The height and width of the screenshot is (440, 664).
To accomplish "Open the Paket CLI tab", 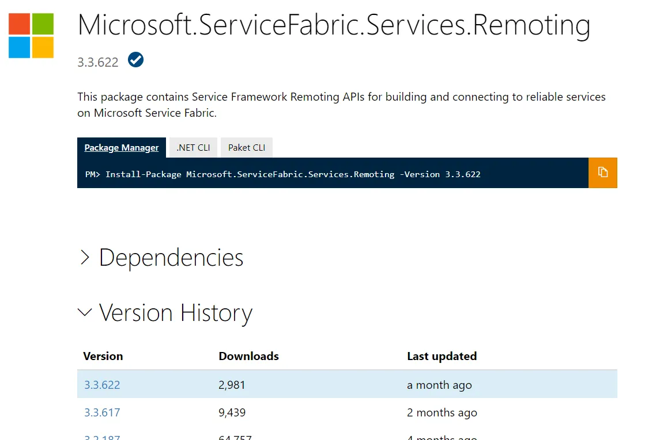I will point(247,147).
